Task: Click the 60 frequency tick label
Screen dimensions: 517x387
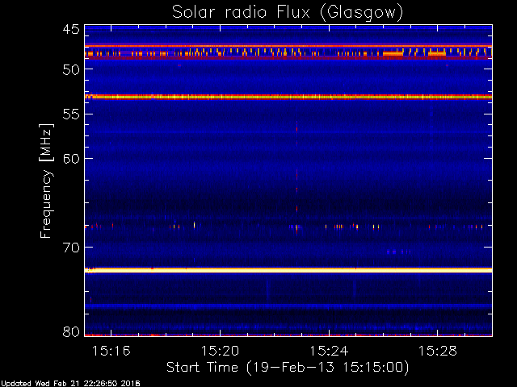Action: [x=71, y=159]
